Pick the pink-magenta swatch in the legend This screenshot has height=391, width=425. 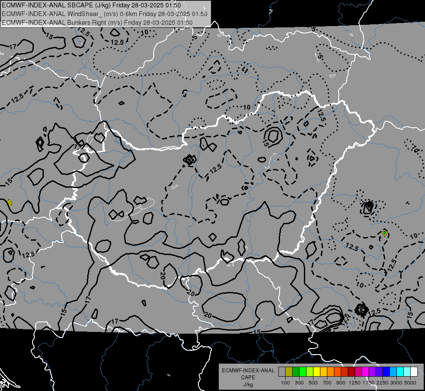pos(358,372)
